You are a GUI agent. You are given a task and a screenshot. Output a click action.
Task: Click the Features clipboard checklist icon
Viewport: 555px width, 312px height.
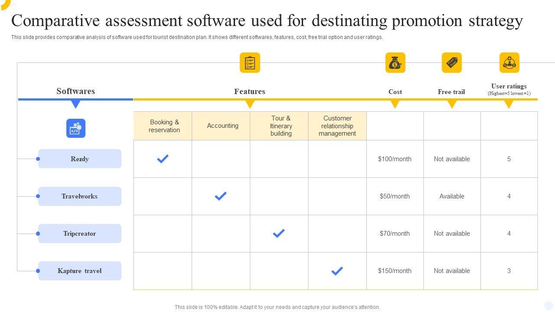click(x=250, y=62)
